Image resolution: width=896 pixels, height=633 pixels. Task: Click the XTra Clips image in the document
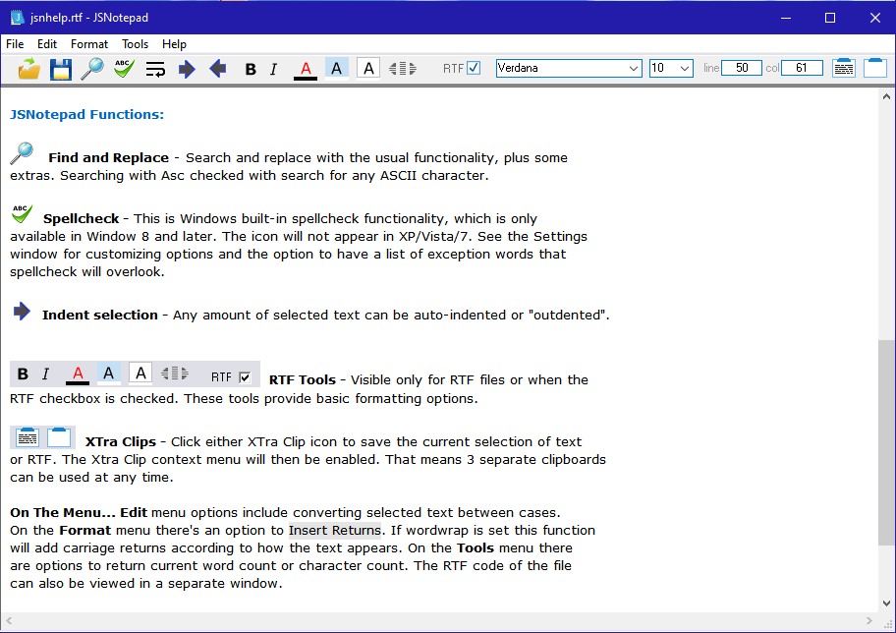pos(43,438)
